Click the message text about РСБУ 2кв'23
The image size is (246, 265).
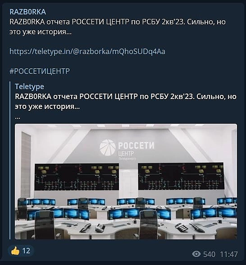click(x=118, y=27)
